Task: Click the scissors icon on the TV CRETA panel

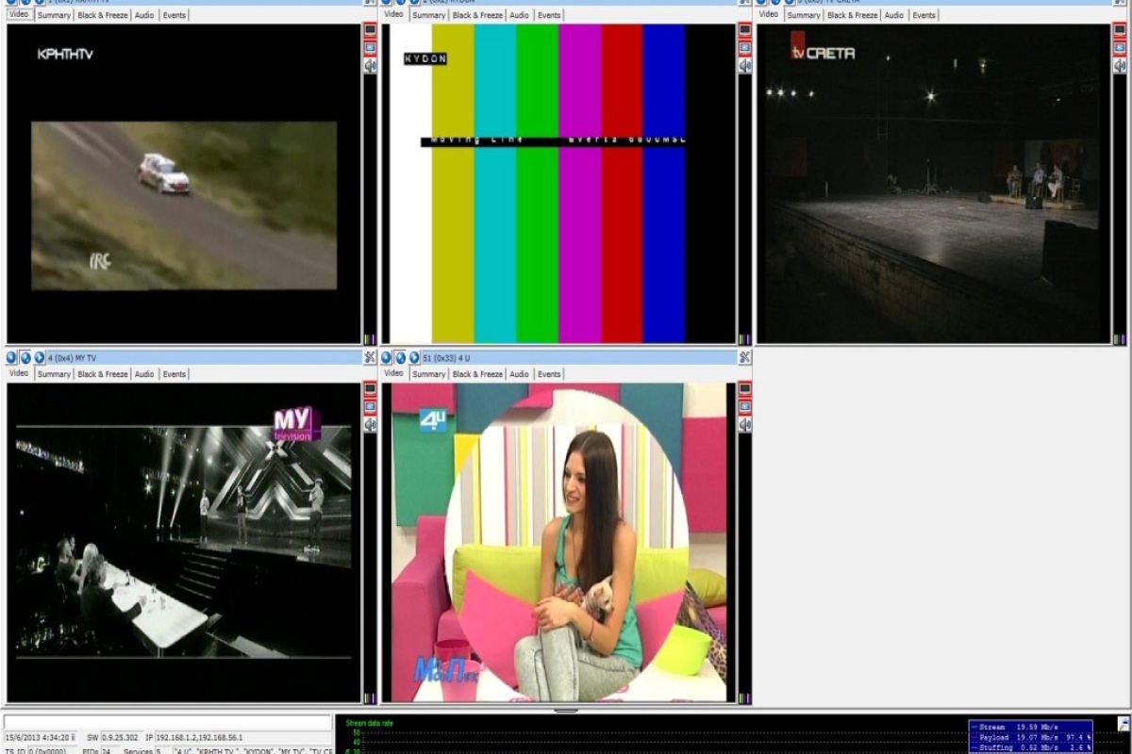Action: 1121,2
